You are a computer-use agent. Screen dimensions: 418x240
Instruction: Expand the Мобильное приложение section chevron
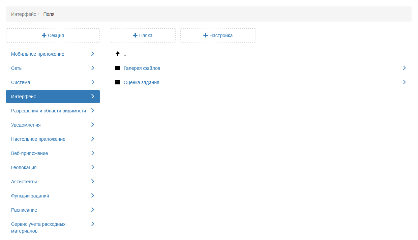click(x=93, y=54)
